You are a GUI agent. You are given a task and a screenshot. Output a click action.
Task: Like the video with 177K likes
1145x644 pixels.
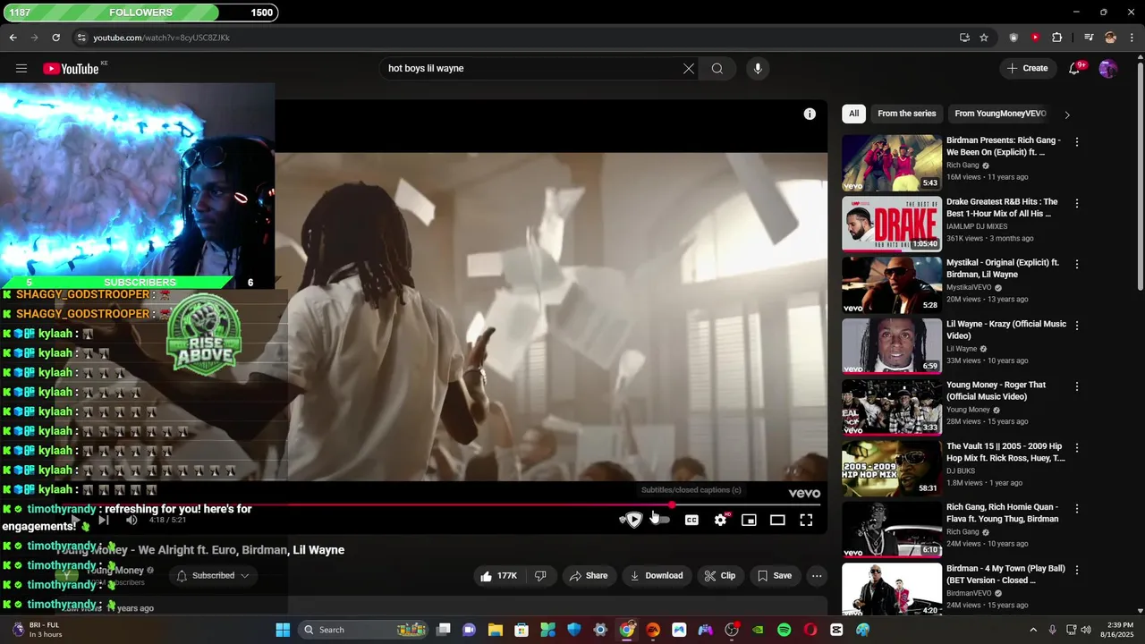coord(499,576)
